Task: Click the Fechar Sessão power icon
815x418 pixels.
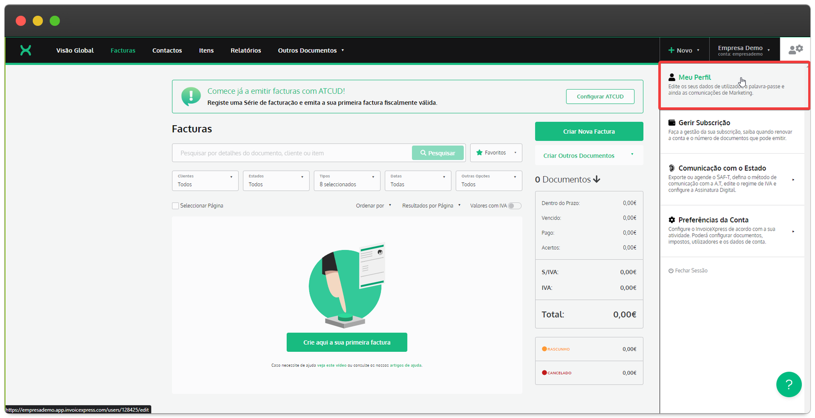Action: [671, 271]
